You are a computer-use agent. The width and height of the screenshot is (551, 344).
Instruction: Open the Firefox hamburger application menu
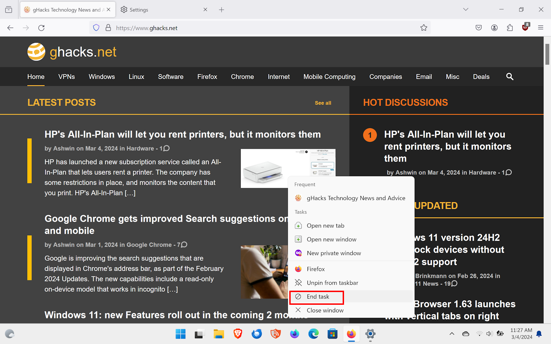coord(541,28)
